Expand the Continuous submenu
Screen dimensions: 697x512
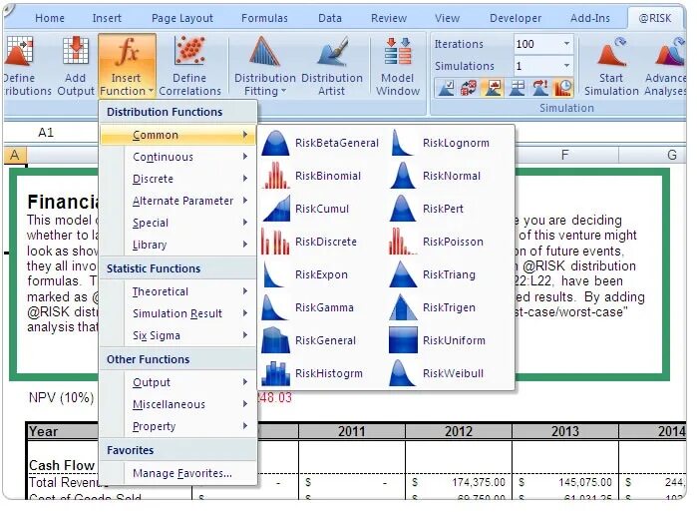[177, 157]
